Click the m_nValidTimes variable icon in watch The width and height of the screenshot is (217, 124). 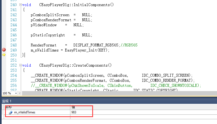point(10,112)
